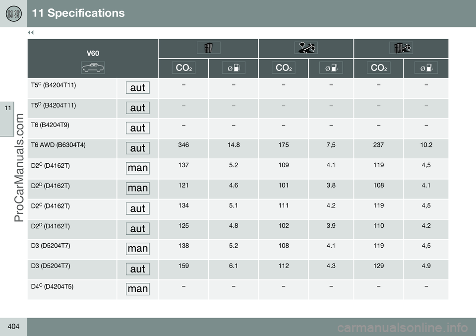Click the value 14.8 in T6 AWD row

pyautogui.click(x=234, y=145)
